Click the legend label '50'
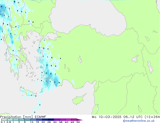160x123 pixels. (x=78, y=122)
